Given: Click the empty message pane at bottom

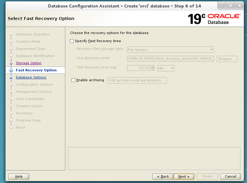Looking at the screenshot, I should coord(154,158).
